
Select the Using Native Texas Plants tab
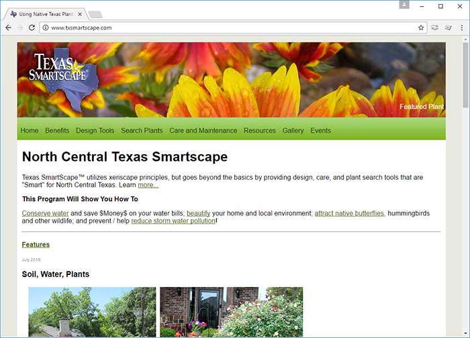point(46,14)
